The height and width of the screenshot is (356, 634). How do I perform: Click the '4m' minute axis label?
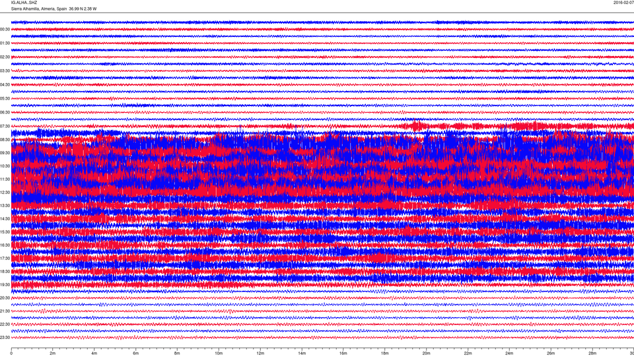94,353
